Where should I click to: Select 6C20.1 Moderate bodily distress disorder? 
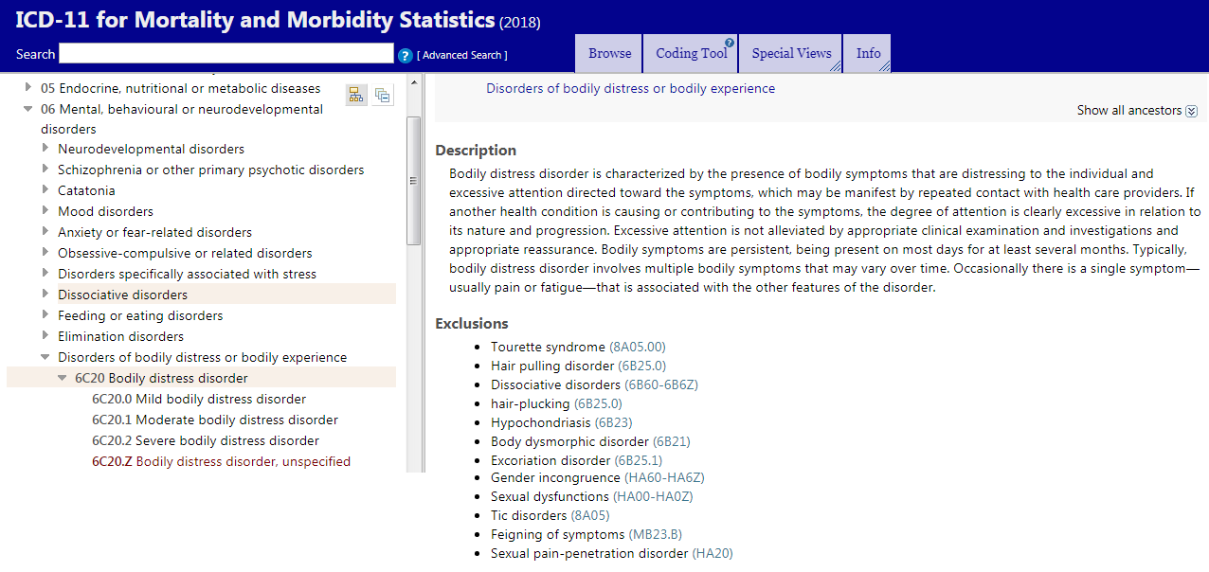215,420
